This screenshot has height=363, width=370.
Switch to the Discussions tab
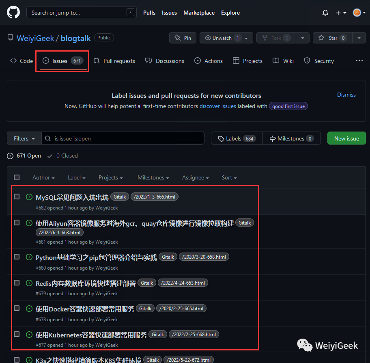[x=164, y=61]
